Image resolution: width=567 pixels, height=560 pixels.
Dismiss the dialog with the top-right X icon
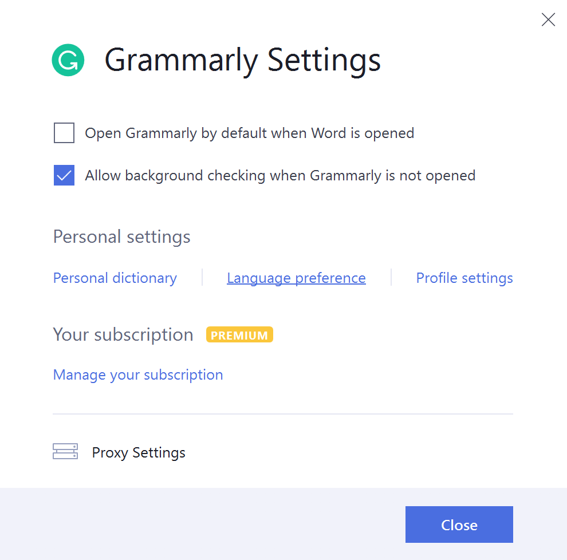[x=548, y=20]
